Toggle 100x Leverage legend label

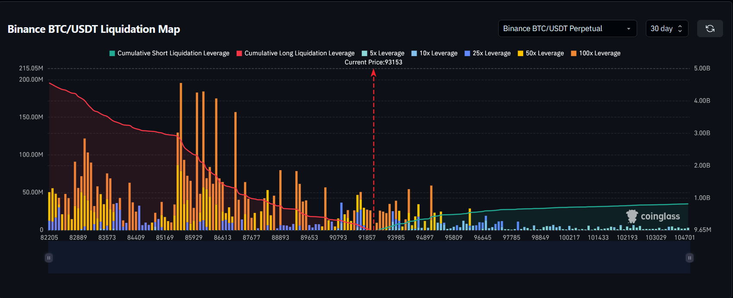tap(600, 53)
